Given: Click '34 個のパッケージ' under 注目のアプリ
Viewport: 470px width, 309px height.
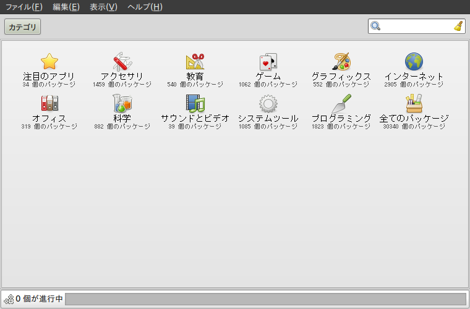Looking at the screenshot, I should (49, 85).
